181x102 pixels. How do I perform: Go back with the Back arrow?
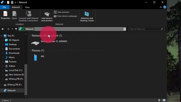3,29
